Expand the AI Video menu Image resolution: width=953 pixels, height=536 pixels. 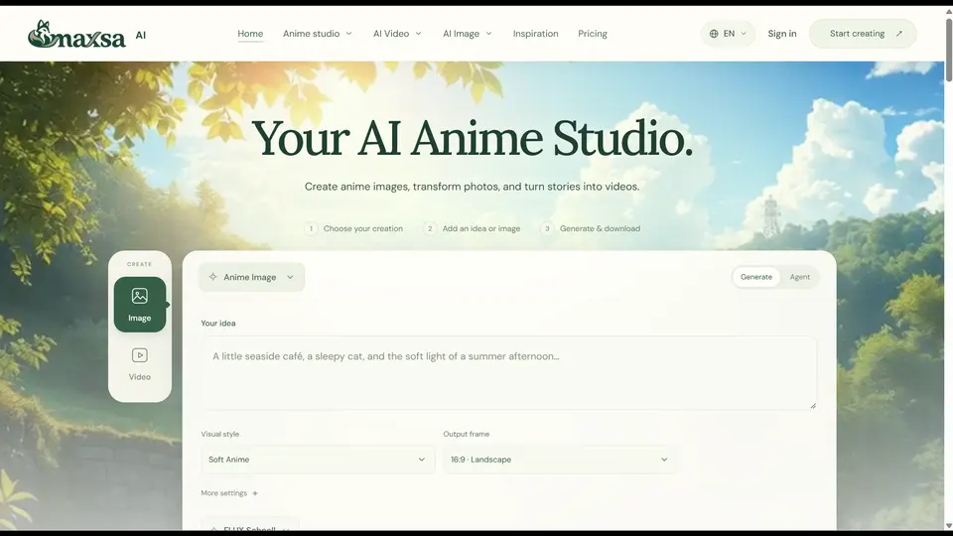pos(397,34)
